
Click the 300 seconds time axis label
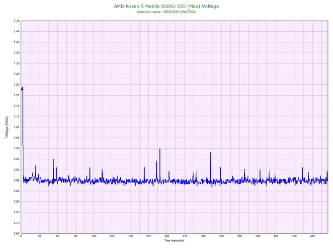(203, 236)
